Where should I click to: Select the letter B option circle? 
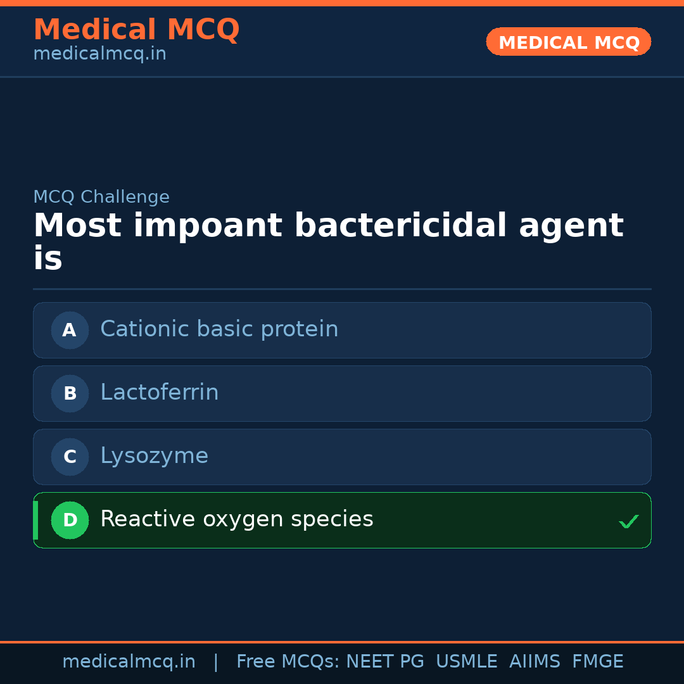(x=70, y=393)
